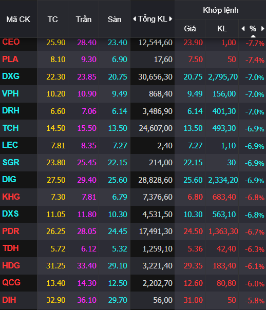Click right arrow beside Tổng KL header
The height and width of the screenshot is (310, 266).
pyautogui.click(x=170, y=19)
